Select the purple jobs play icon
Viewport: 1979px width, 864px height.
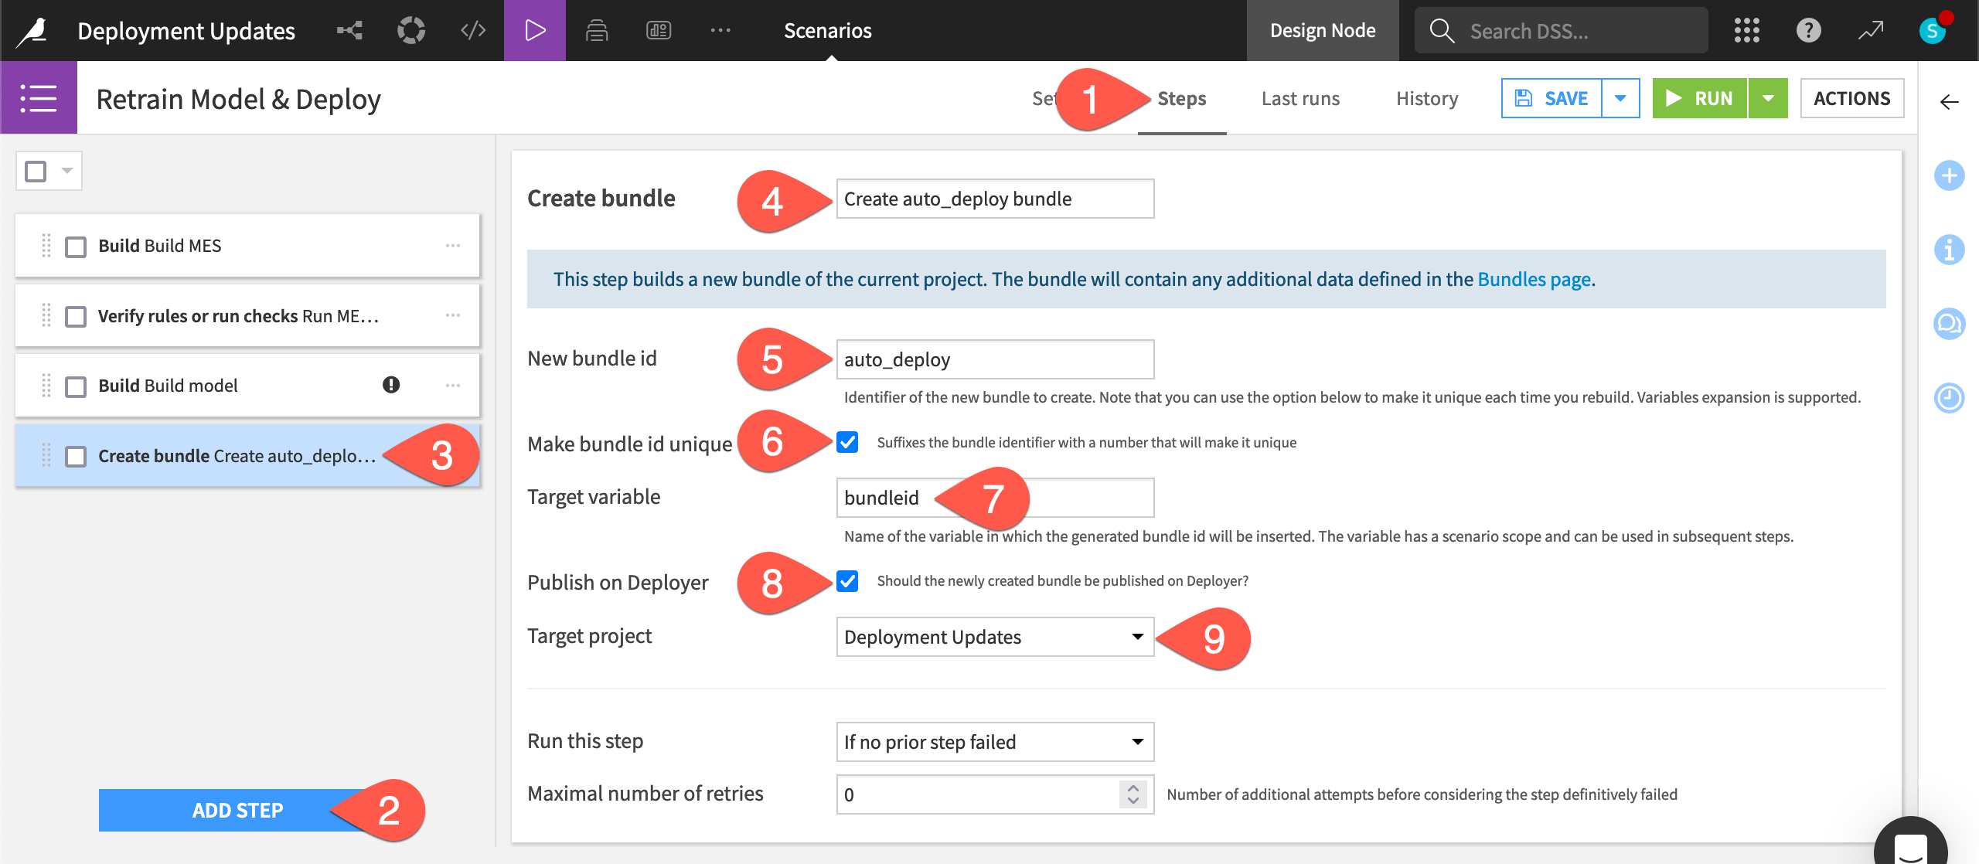pos(535,30)
